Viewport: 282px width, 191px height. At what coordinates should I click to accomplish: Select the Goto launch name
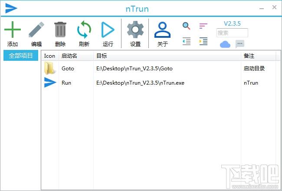coord(68,69)
